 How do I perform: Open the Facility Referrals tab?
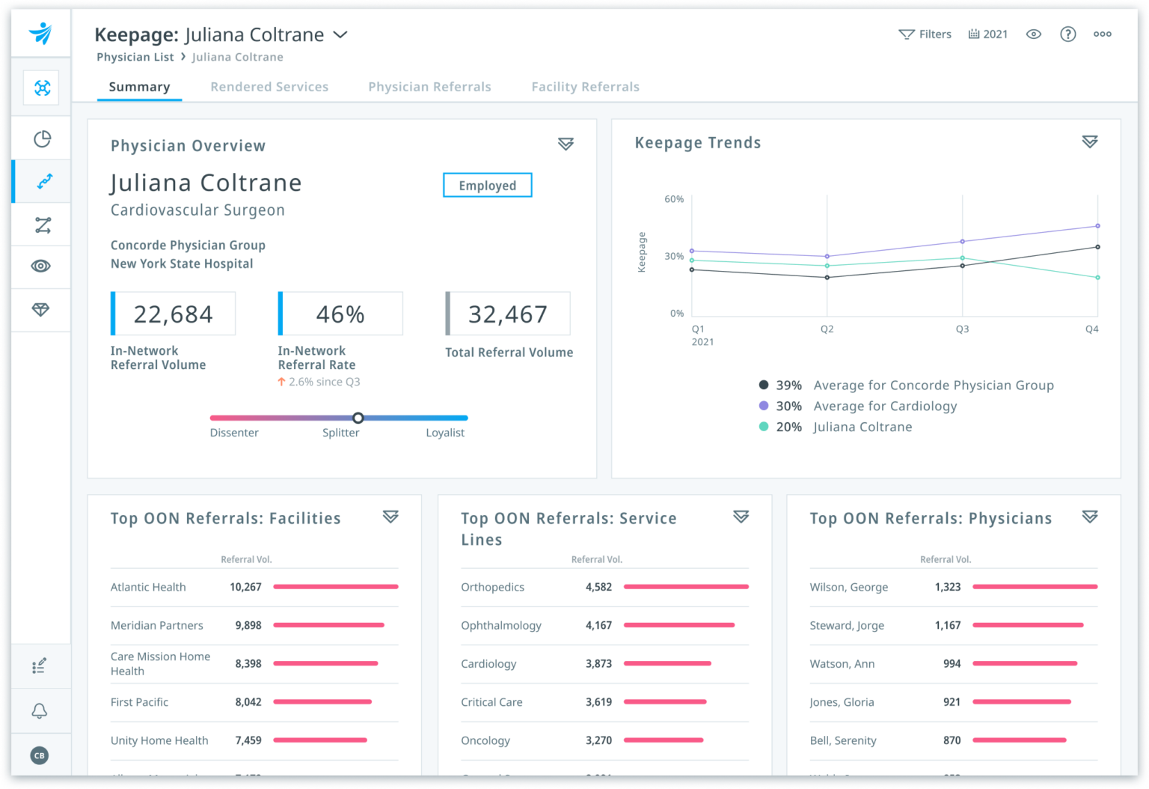click(585, 86)
